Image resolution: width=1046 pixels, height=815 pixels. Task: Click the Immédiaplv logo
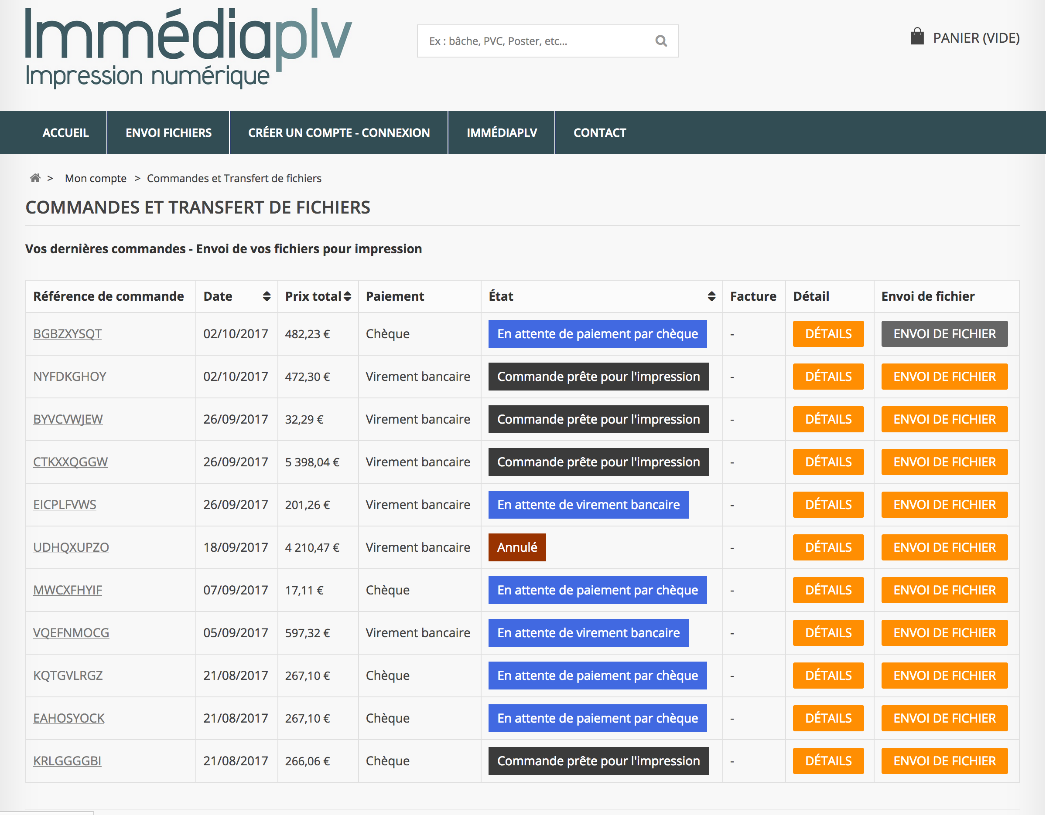[x=188, y=48]
